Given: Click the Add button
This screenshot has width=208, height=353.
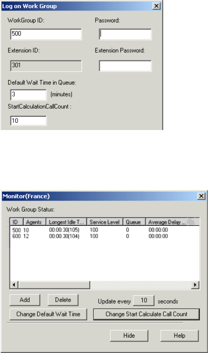Looking at the screenshot, I should [25, 300].
